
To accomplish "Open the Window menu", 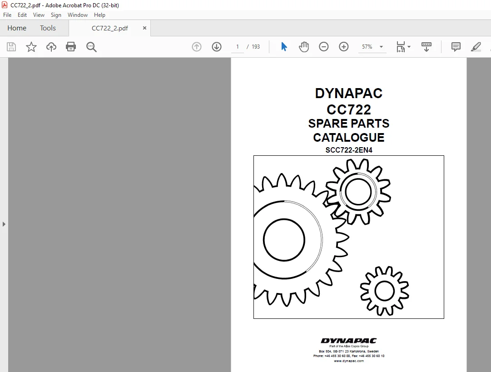I will [x=78, y=15].
